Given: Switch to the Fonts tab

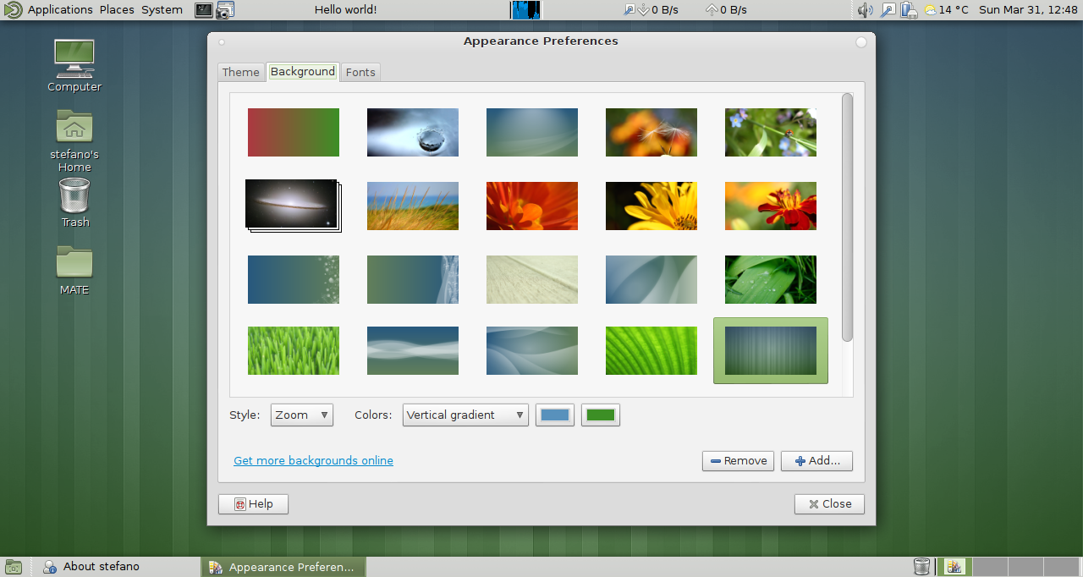Looking at the screenshot, I should click(x=360, y=73).
